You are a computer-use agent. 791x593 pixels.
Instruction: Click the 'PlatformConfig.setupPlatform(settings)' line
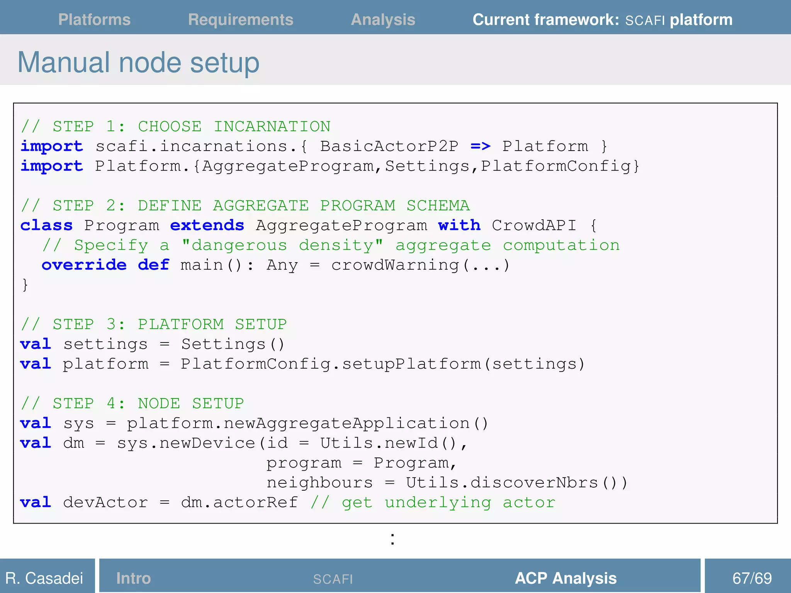[302, 364]
